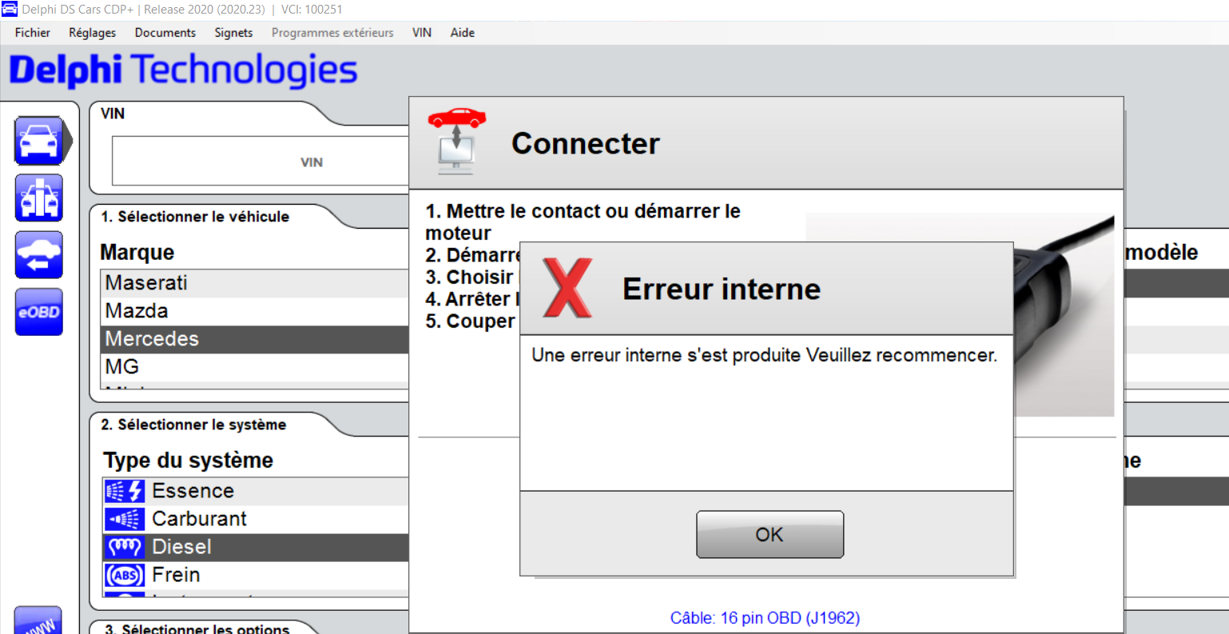Image resolution: width=1229 pixels, height=634 pixels.
Task: Open the eOBD sidebar button
Action: (x=38, y=312)
